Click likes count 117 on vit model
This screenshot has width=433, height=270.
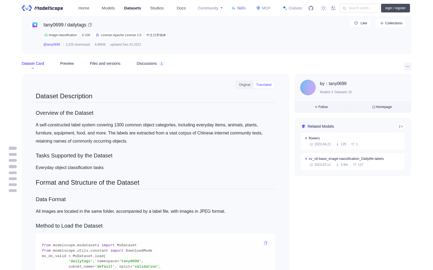[x=358, y=165]
